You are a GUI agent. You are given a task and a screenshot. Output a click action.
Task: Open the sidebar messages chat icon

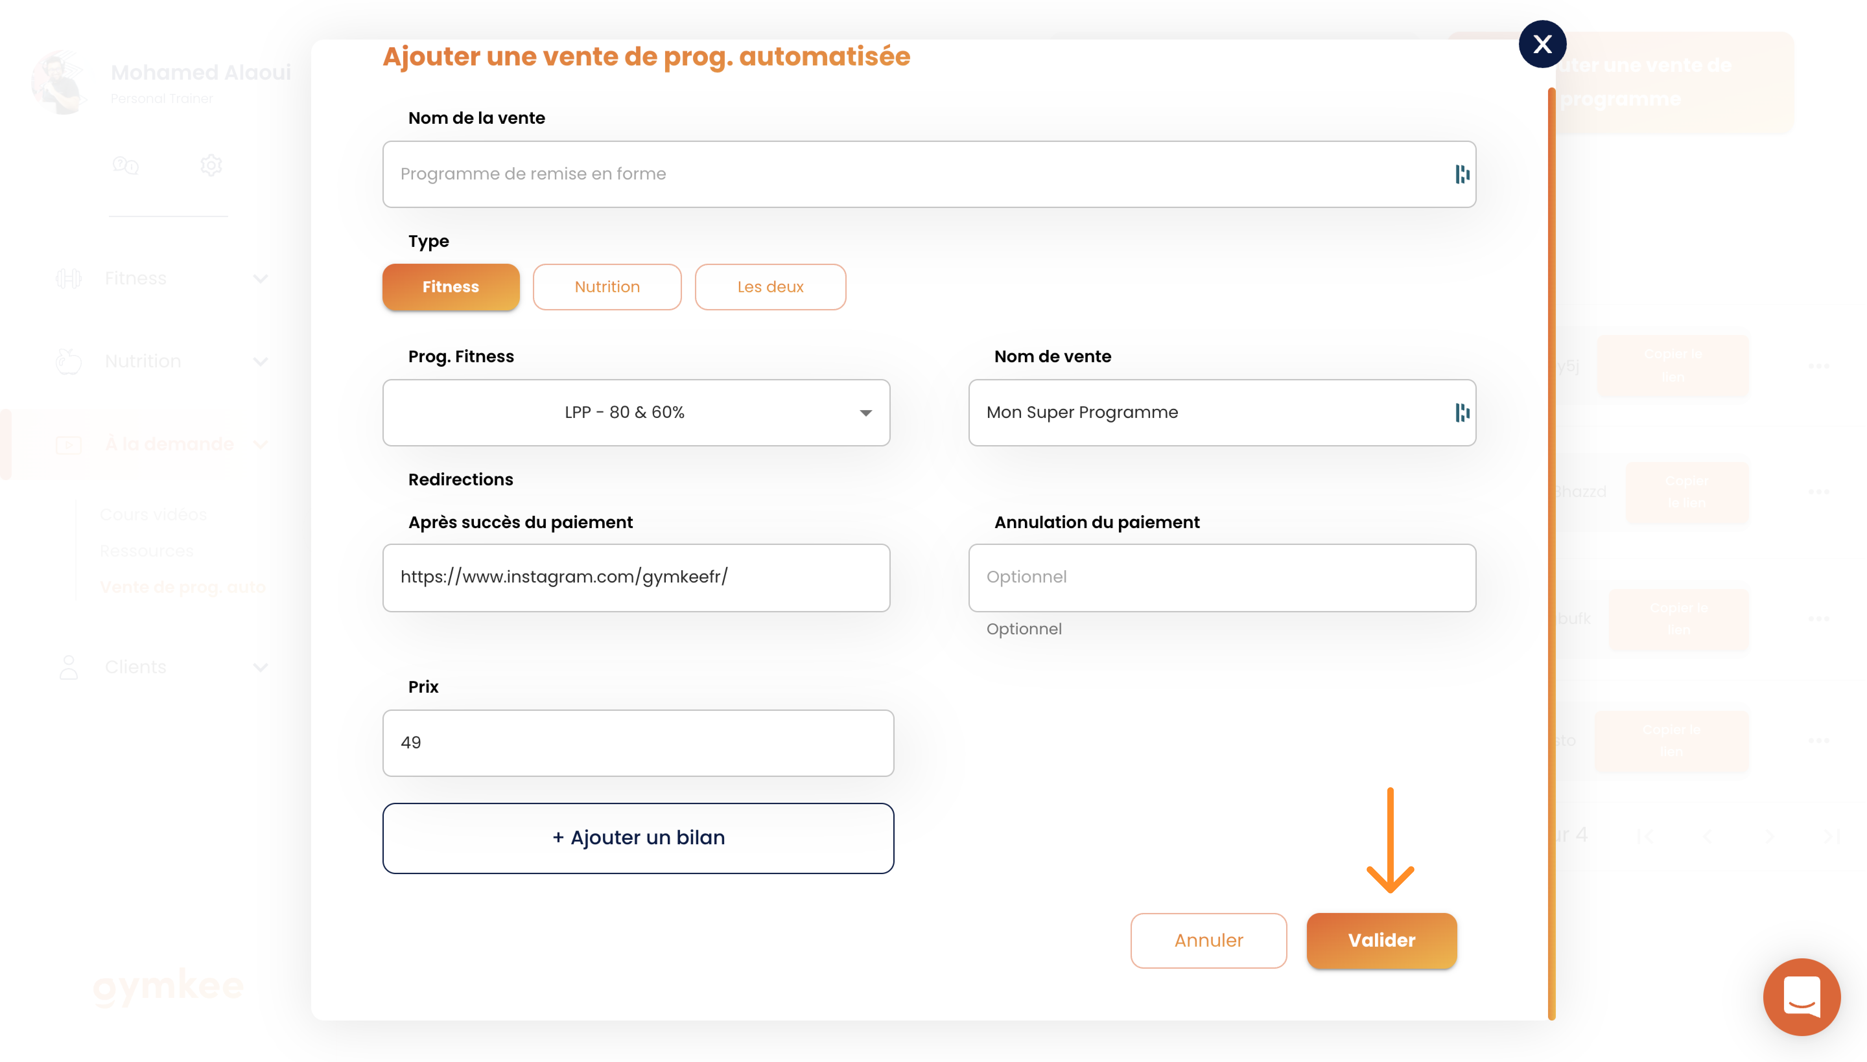[x=125, y=166]
